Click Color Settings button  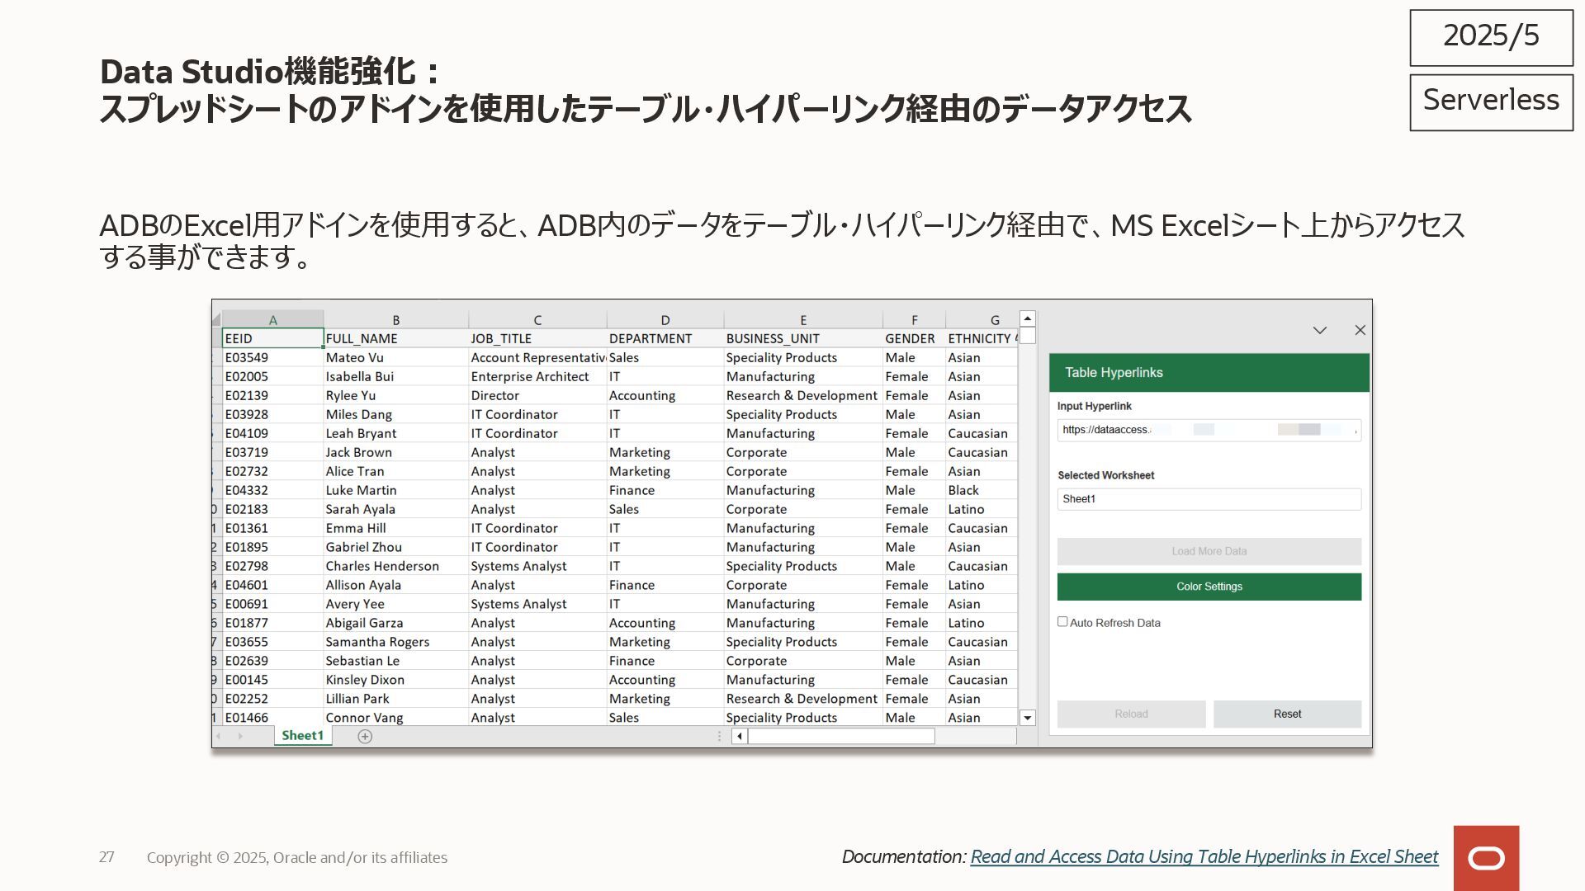pos(1209,587)
